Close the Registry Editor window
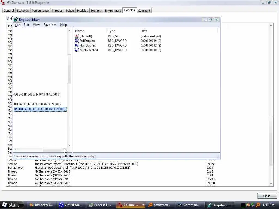This screenshot has width=279, height=209. point(217,20)
